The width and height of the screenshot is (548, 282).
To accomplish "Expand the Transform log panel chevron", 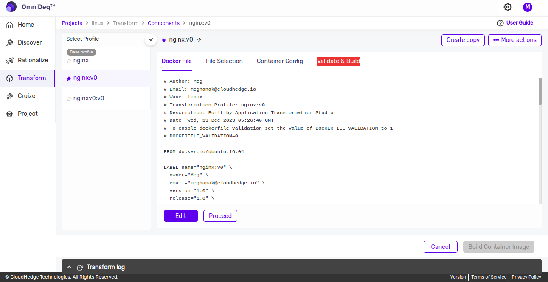I will 69,267.
